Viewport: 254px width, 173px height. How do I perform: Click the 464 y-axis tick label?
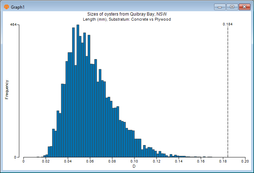(13, 25)
